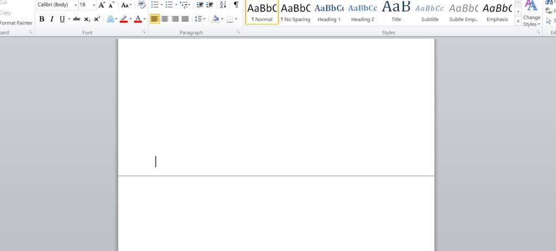Open Styles pane launcher

coord(538,32)
